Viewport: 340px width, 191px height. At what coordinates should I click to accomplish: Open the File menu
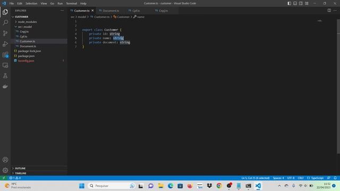pyautogui.click(x=12, y=4)
